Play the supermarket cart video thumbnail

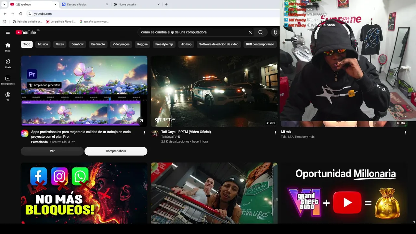click(x=214, y=193)
